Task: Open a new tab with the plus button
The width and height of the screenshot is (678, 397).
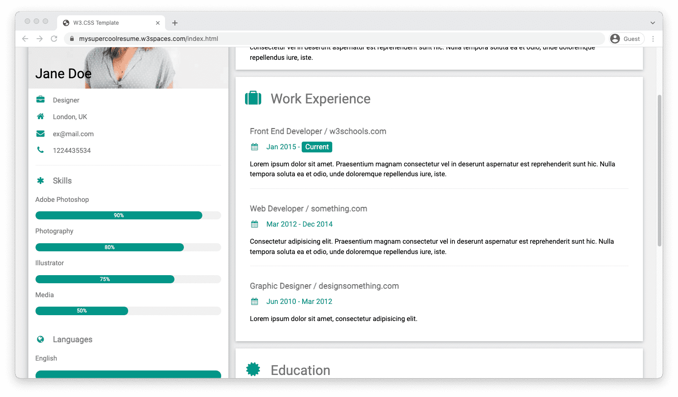Action: [x=175, y=22]
